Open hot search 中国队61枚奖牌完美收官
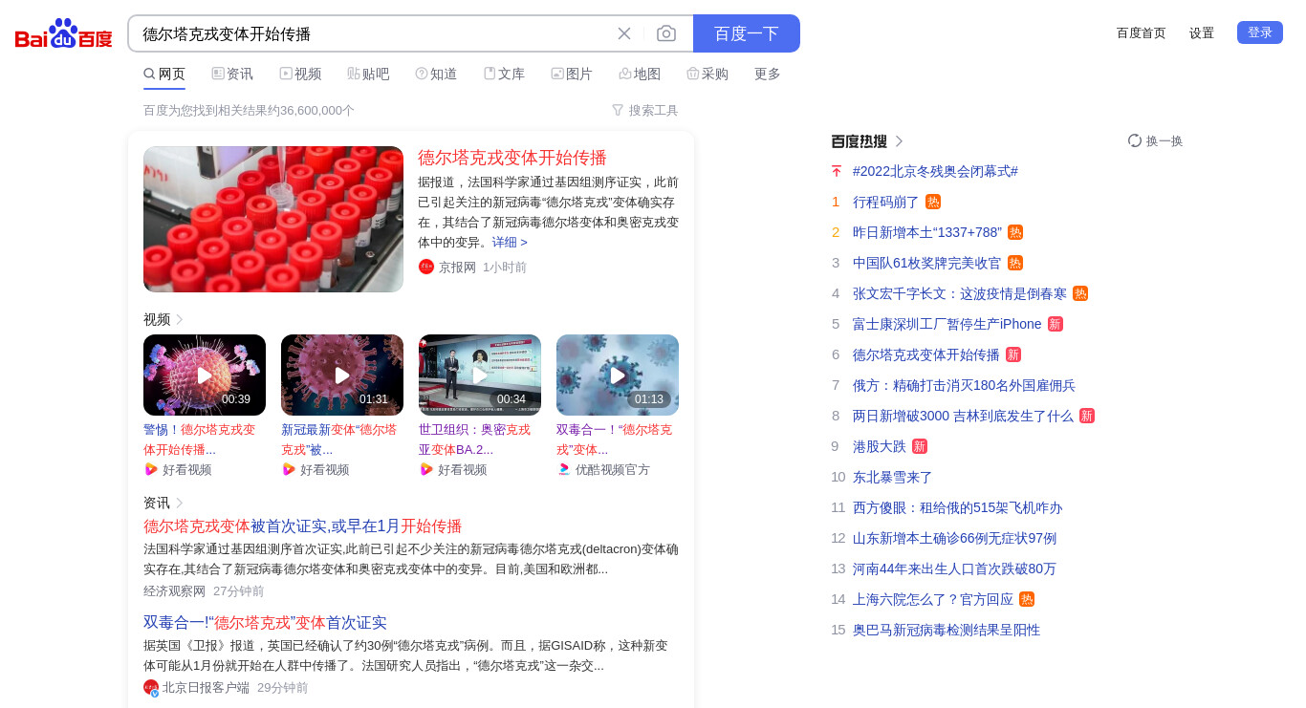Viewport: 1306px width, 708px height. (927, 263)
